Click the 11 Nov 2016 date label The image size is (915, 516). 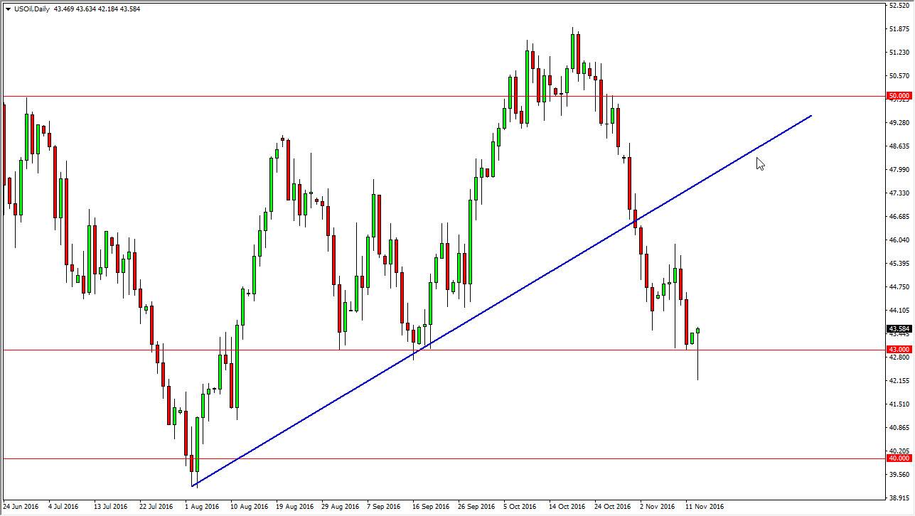point(705,507)
